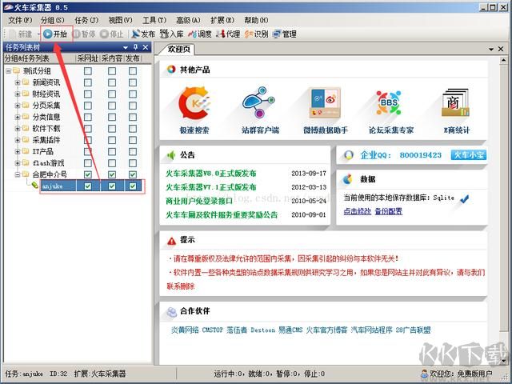Open the 任务列表树 panel dropdown arrow
Image resolution: width=512 pixels, height=384 pixels.
pyautogui.click(x=126, y=48)
